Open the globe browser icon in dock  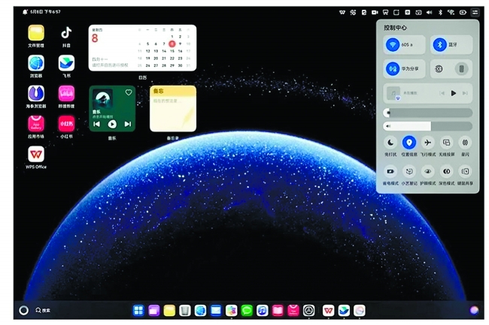click(200, 311)
